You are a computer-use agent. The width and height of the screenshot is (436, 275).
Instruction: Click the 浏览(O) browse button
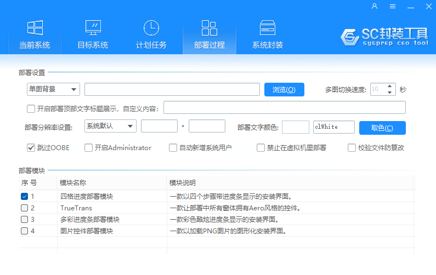(284, 90)
